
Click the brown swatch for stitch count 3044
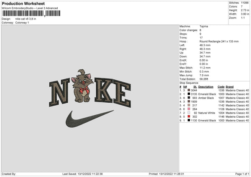[x=189, y=90]
